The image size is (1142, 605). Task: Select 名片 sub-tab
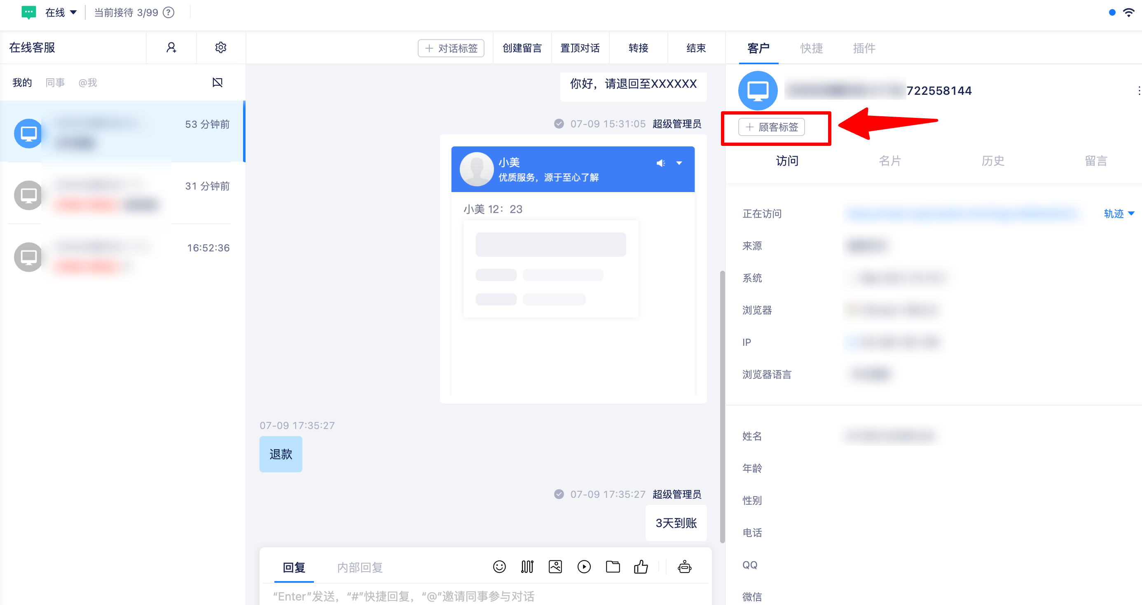(x=890, y=161)
